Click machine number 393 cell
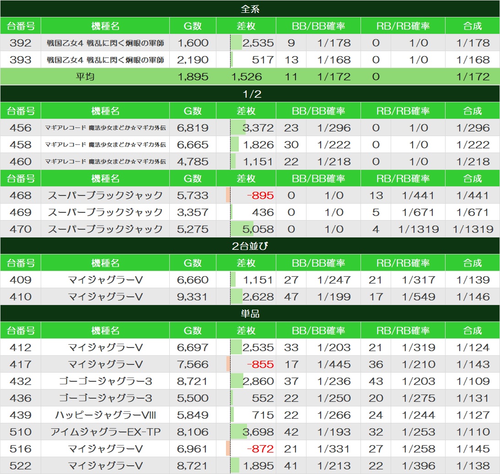This screenshot has width=500, height=474. click(x=21, y=59)
